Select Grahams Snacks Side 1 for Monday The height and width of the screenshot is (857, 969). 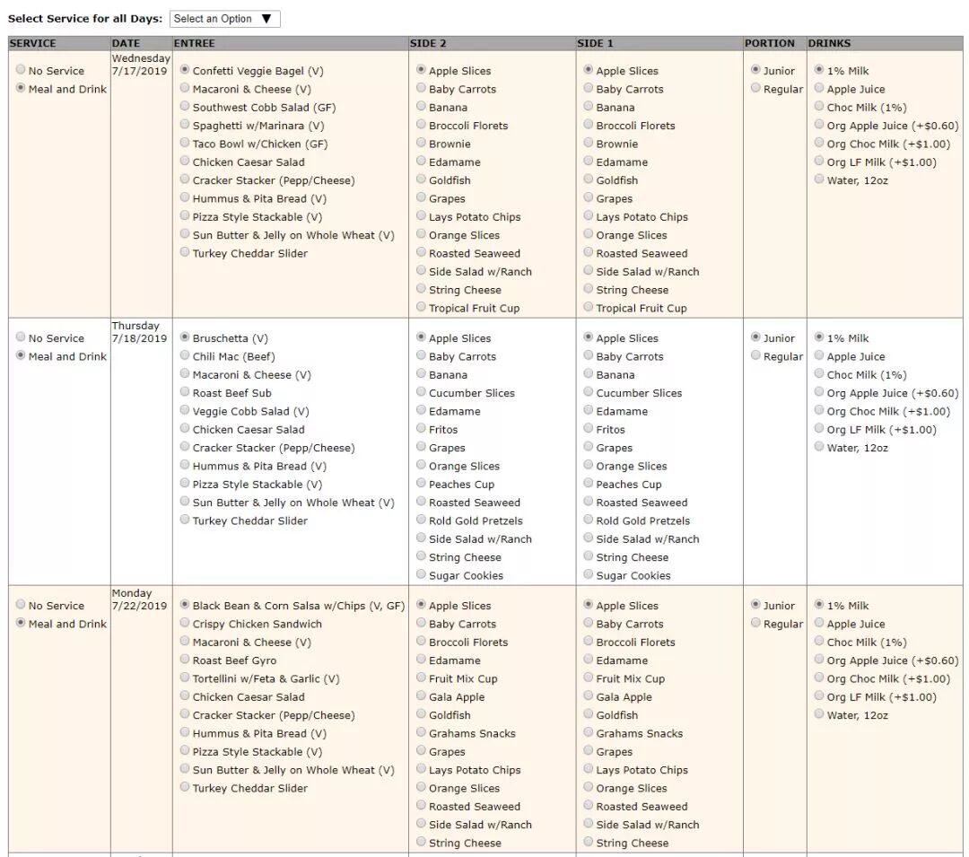click(589, 732)
